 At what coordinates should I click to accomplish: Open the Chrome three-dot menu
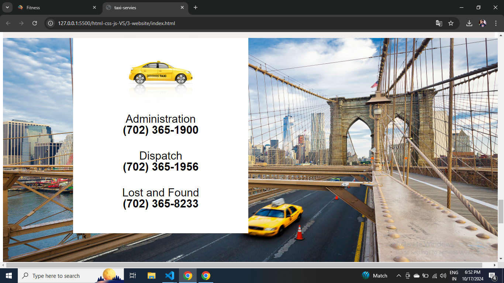tap(496, 23)
